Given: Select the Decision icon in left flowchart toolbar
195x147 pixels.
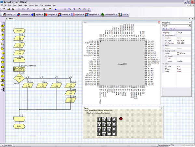Looking at the screenshot, I should (3, 40).
